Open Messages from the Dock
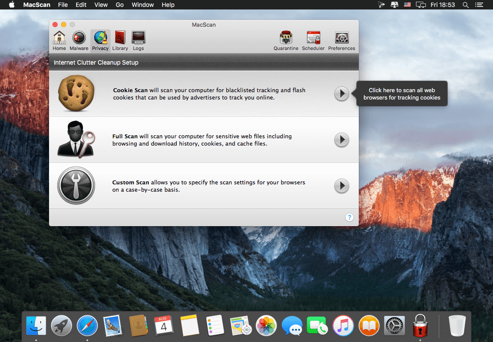Screen dimensions: 493x342 click(x=292, y=326)
